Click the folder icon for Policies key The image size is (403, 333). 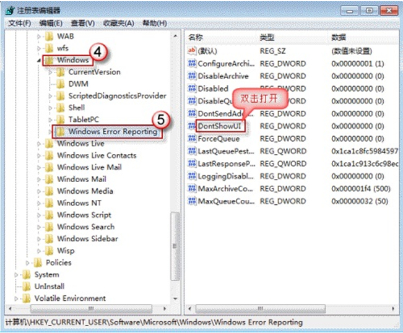coord(38,262)
